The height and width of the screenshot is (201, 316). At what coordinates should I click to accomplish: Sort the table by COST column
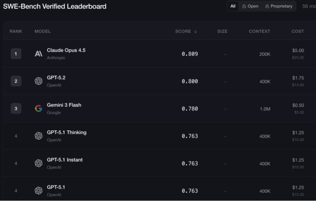(x=297, y=32)
